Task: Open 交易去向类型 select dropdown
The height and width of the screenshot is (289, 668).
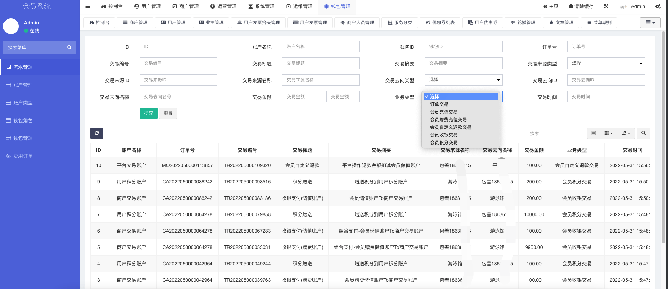Action: click(x=464, y=80)
